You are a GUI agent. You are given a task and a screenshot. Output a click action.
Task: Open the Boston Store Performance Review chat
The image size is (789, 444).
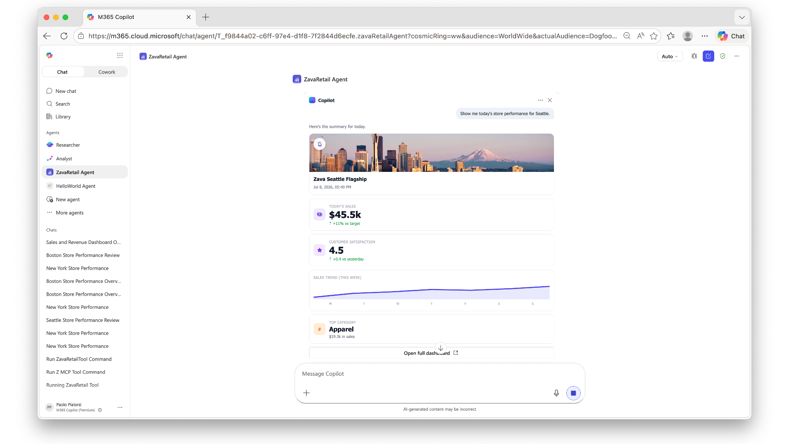coord(83,255)
